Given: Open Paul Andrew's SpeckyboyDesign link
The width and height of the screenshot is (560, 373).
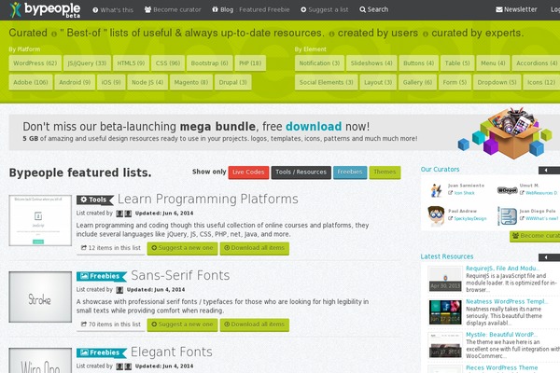Looking at the screenshot, I should (x=470, y=219).
